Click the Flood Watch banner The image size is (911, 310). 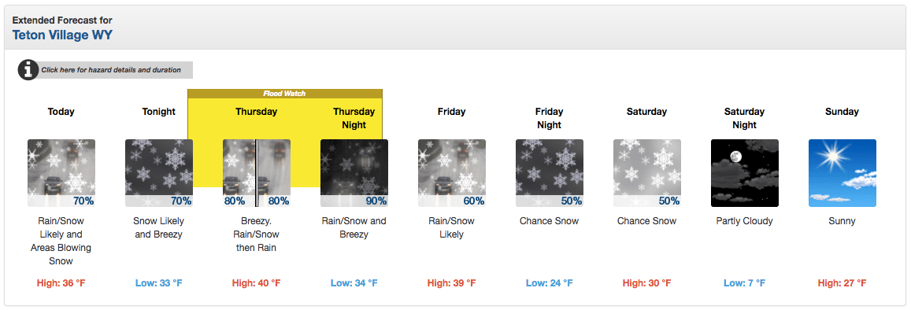pos(285,94)
